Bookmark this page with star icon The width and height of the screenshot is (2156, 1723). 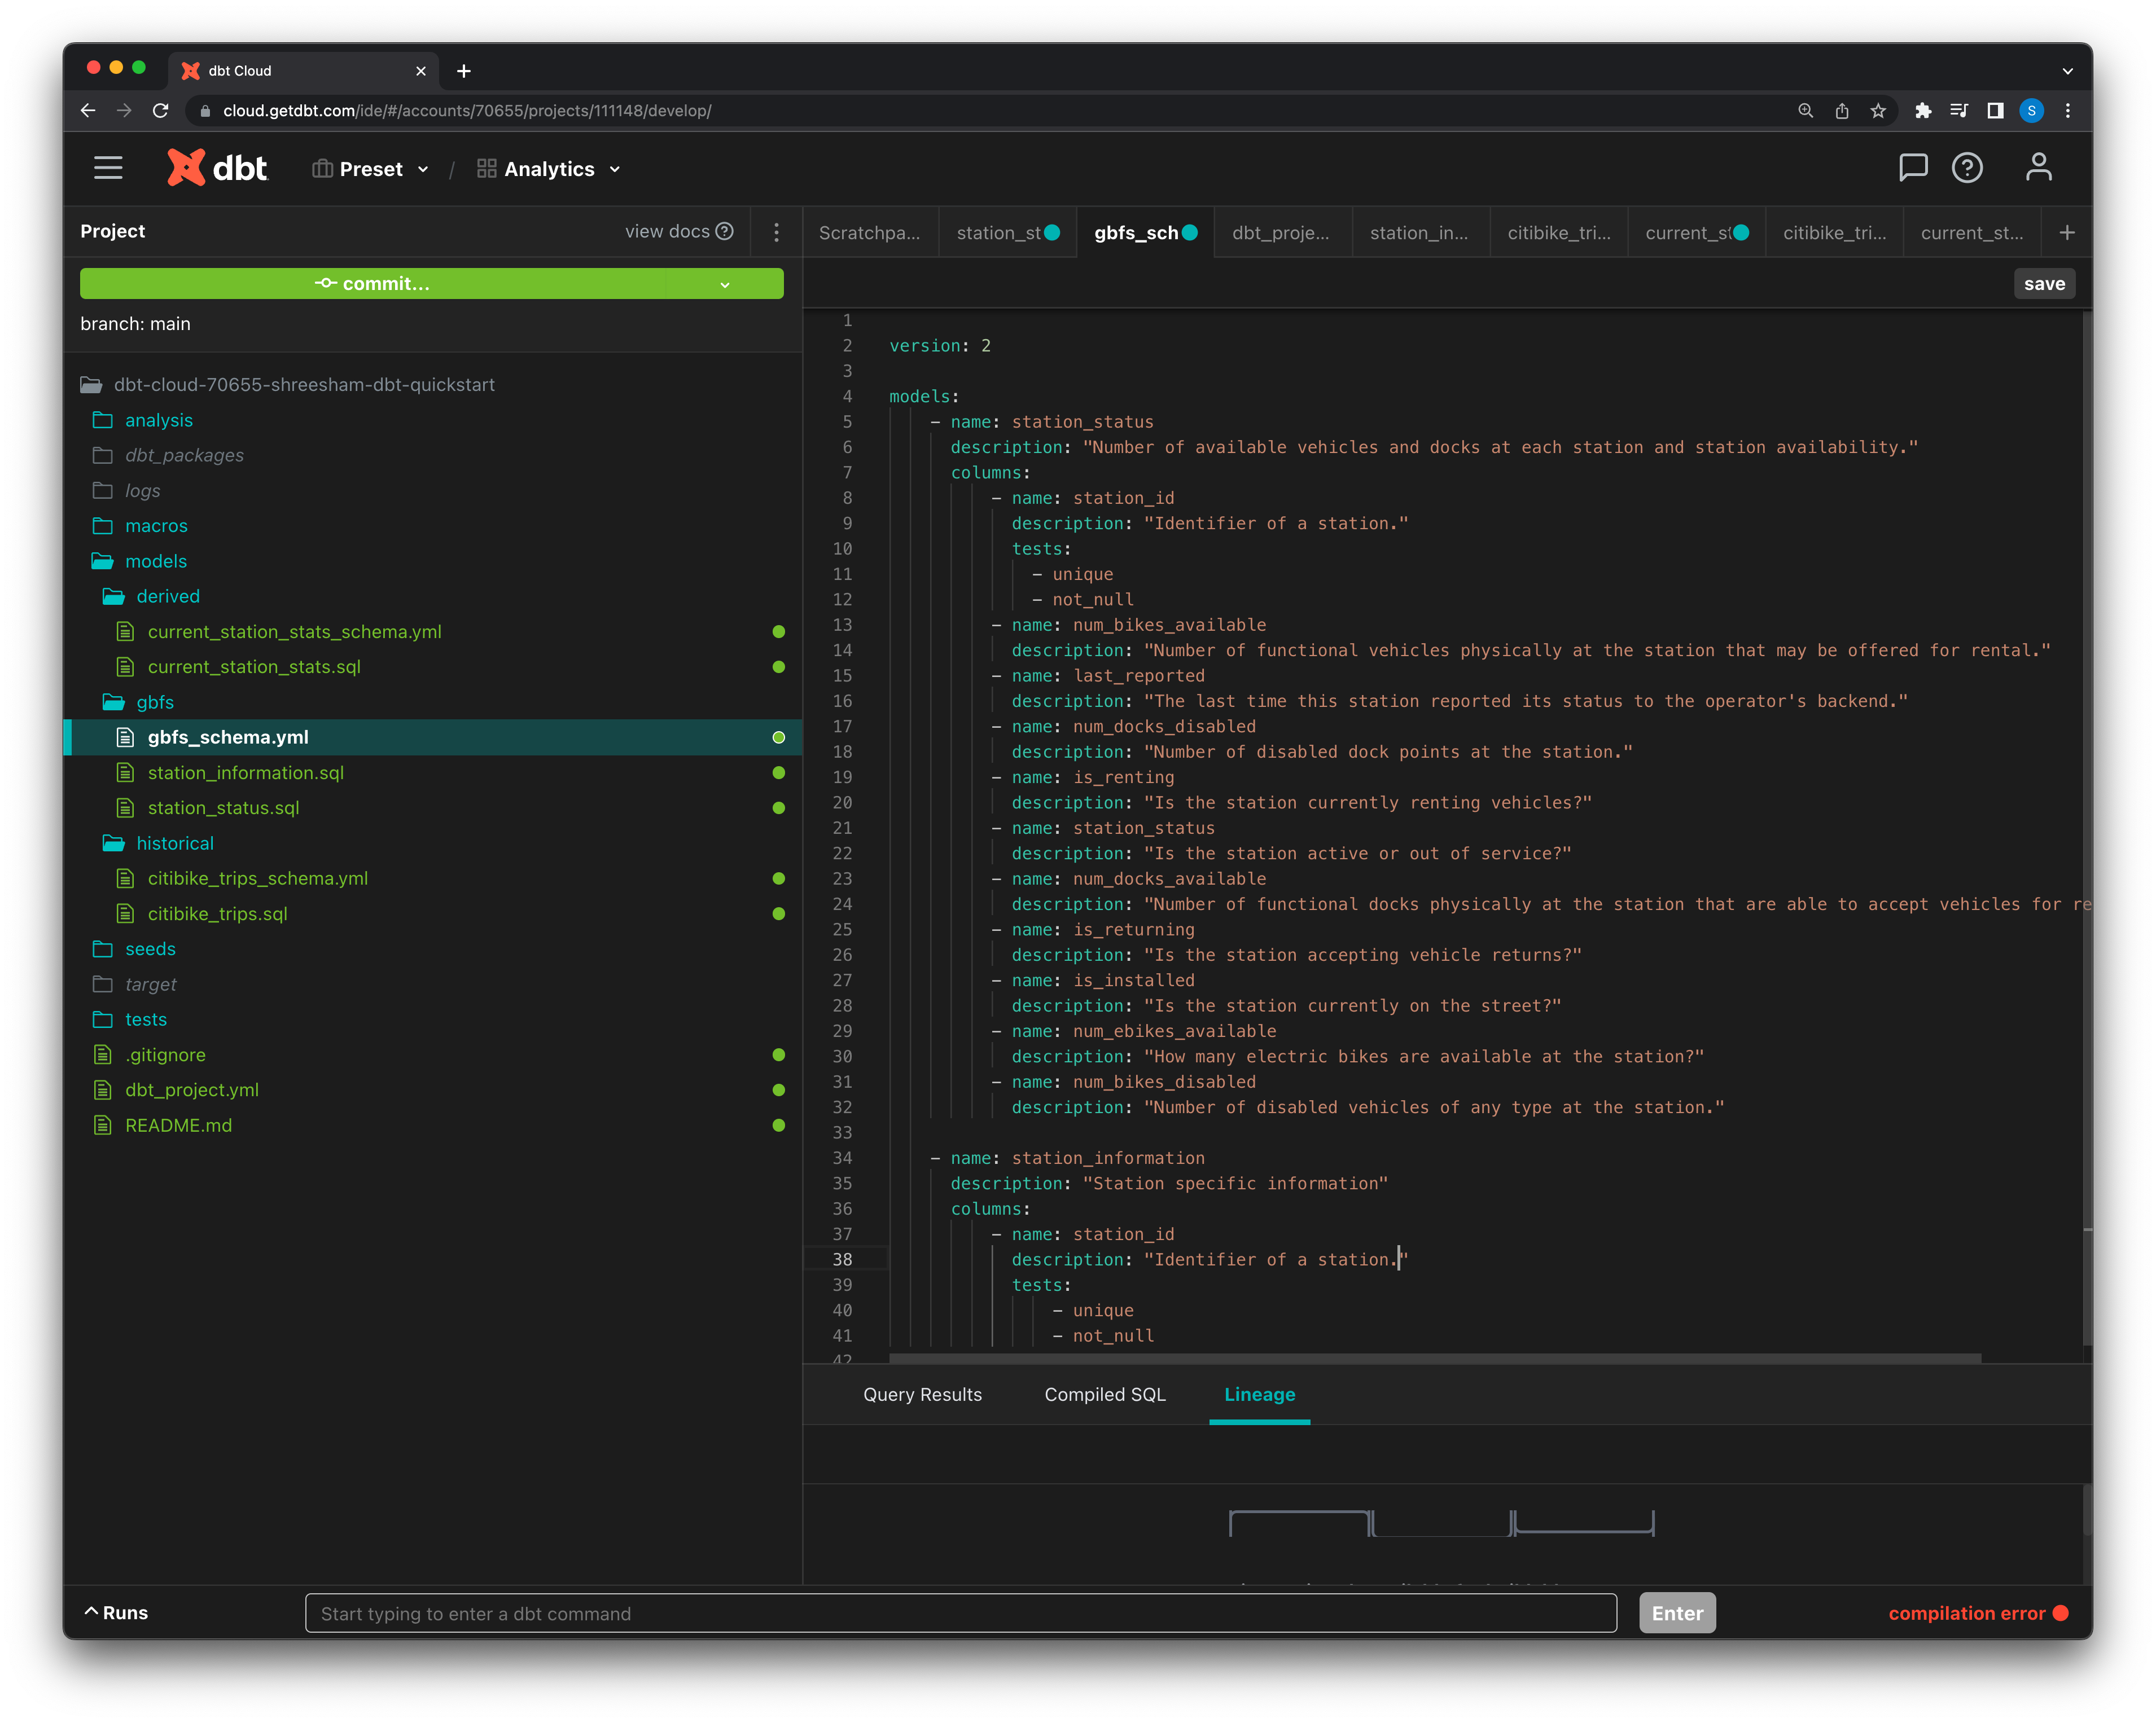(1878, 111)
